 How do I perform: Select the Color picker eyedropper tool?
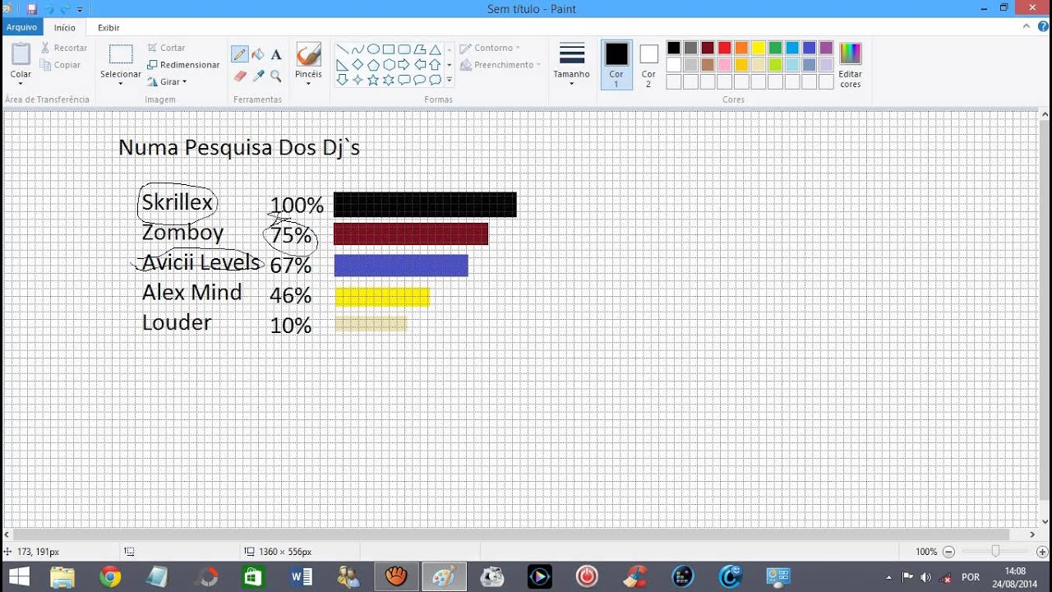(258, 76)
